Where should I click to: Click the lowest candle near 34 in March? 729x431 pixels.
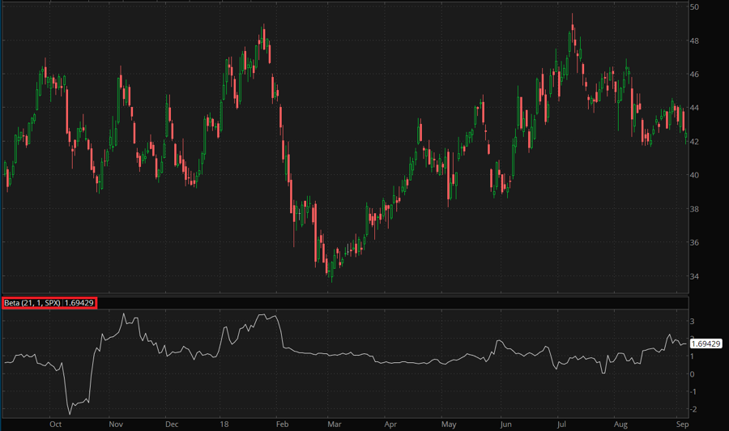point(330,280)
